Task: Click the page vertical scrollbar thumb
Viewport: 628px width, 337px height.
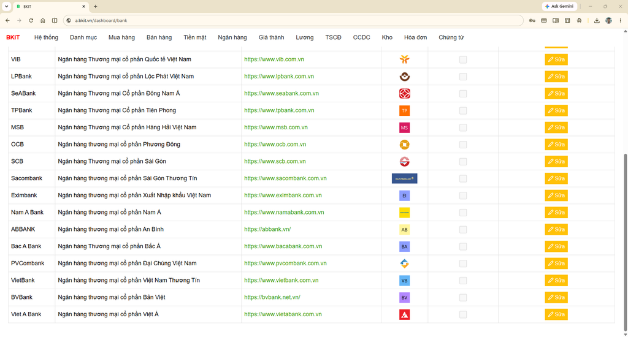Action: tap(625, 241)
